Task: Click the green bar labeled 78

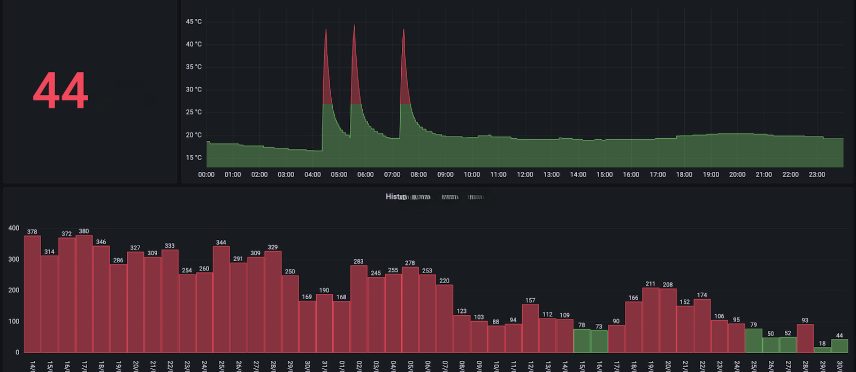Action: tap(582, 341)
